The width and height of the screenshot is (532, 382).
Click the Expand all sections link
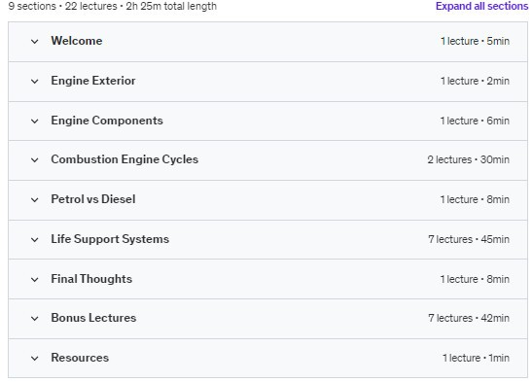[x=481, y=6]
